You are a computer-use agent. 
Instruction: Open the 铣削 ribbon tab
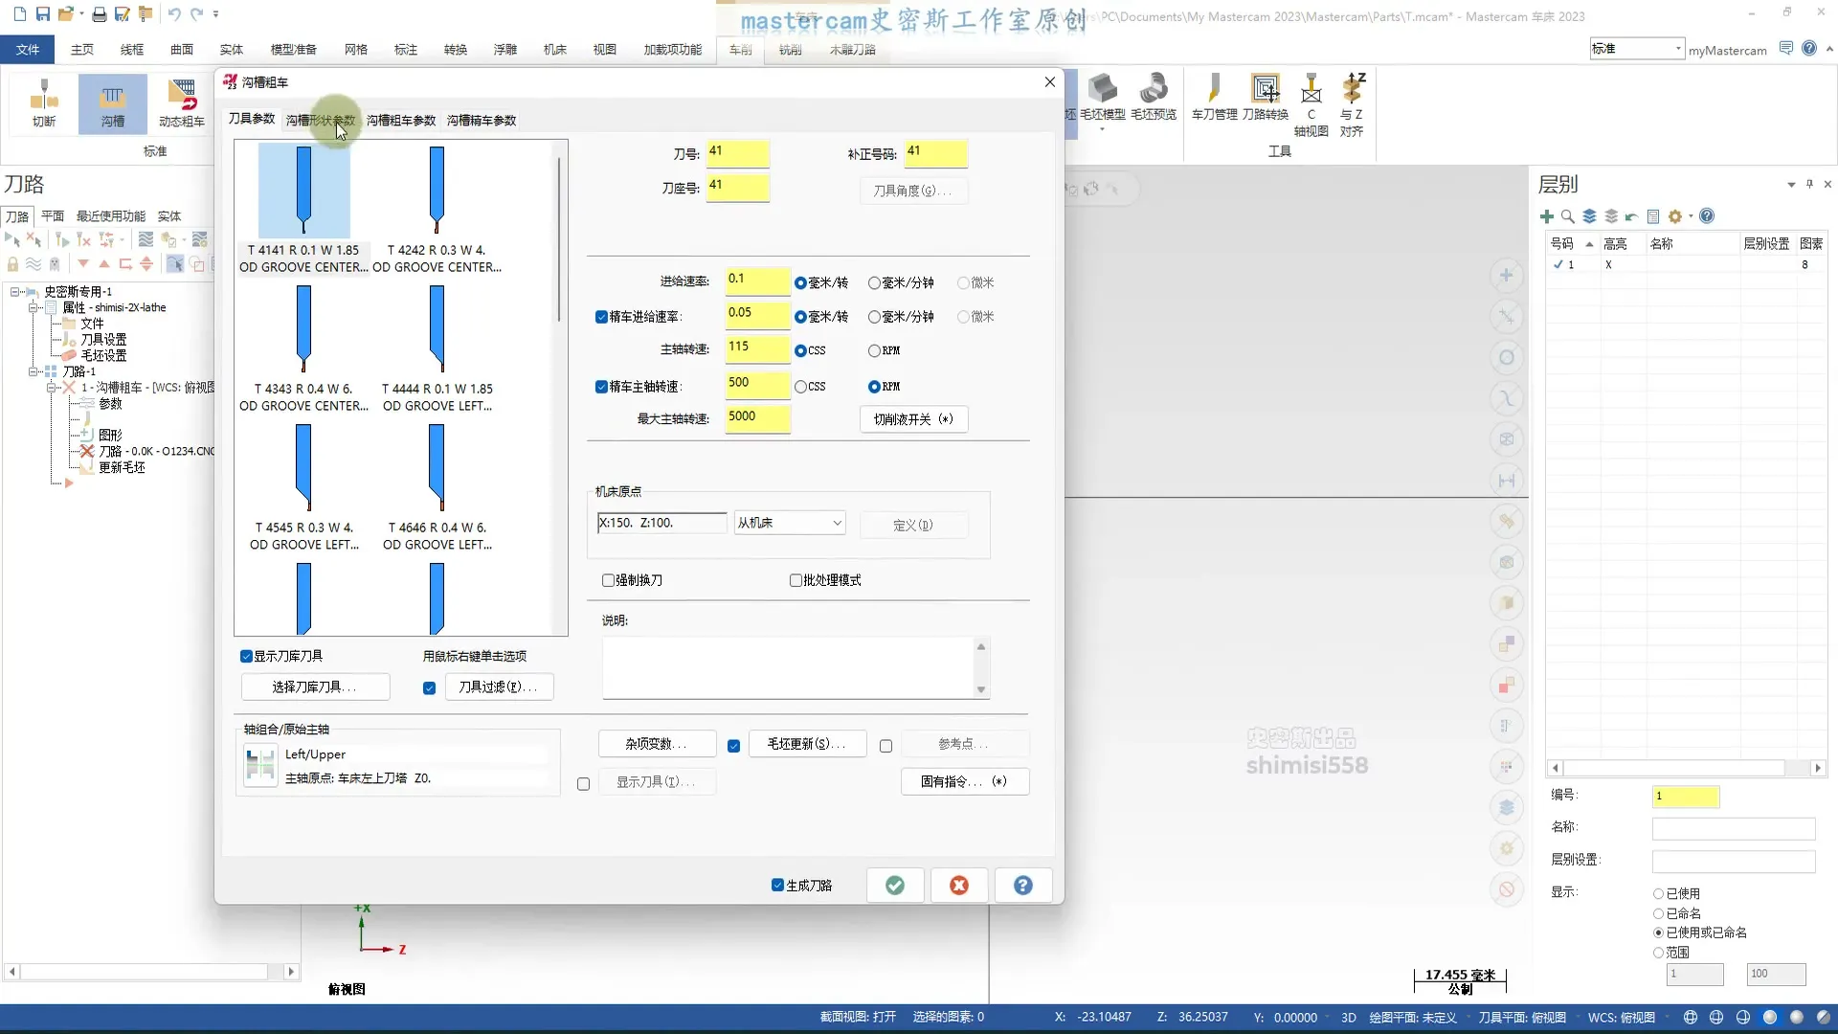coord(790,50)
